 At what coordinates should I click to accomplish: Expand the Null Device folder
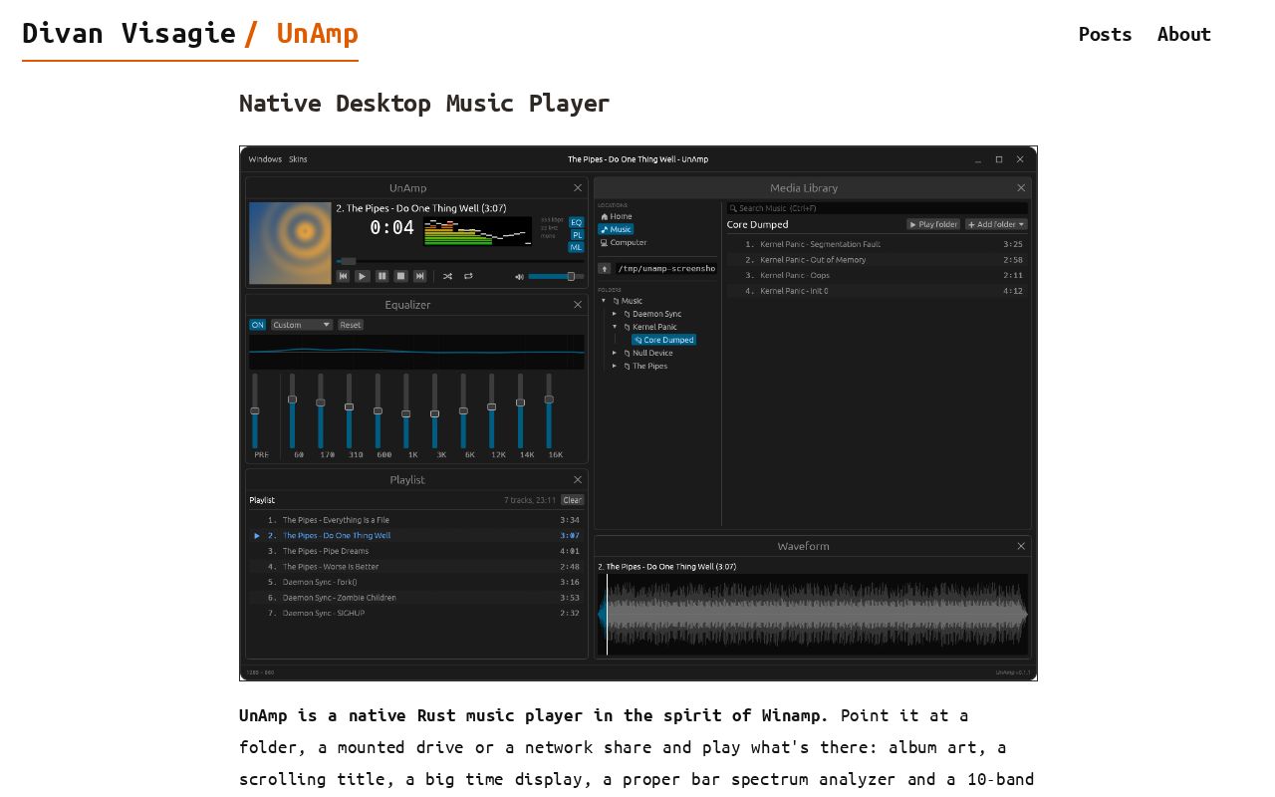pyautogui.click(x=615, y=353)
